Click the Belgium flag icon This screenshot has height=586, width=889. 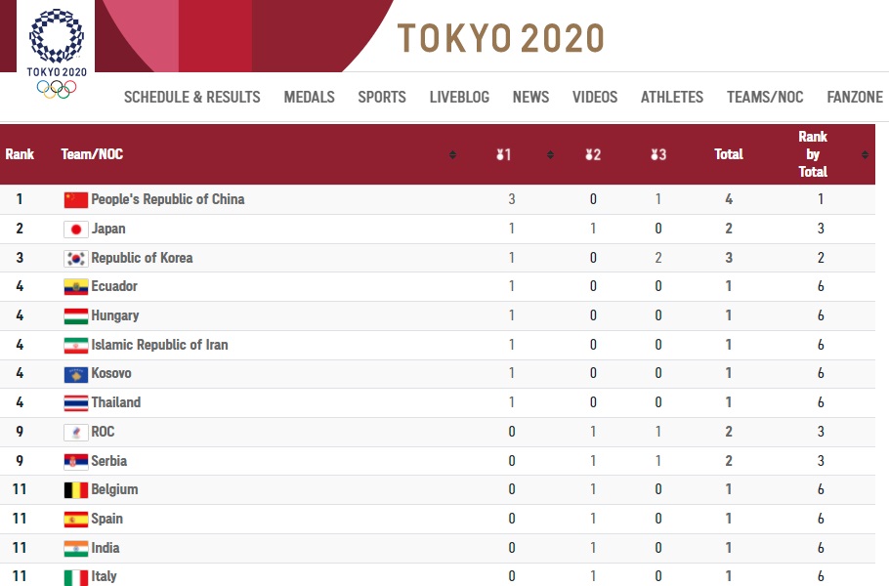pyautogui.click(x=76, y=490)
